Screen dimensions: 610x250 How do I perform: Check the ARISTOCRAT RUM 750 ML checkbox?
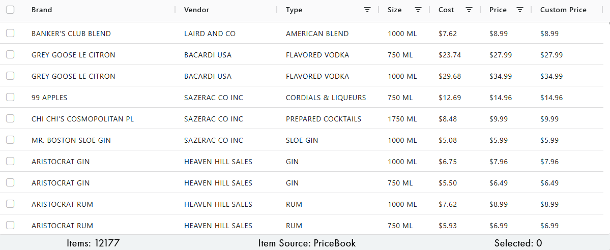(10, 226)
